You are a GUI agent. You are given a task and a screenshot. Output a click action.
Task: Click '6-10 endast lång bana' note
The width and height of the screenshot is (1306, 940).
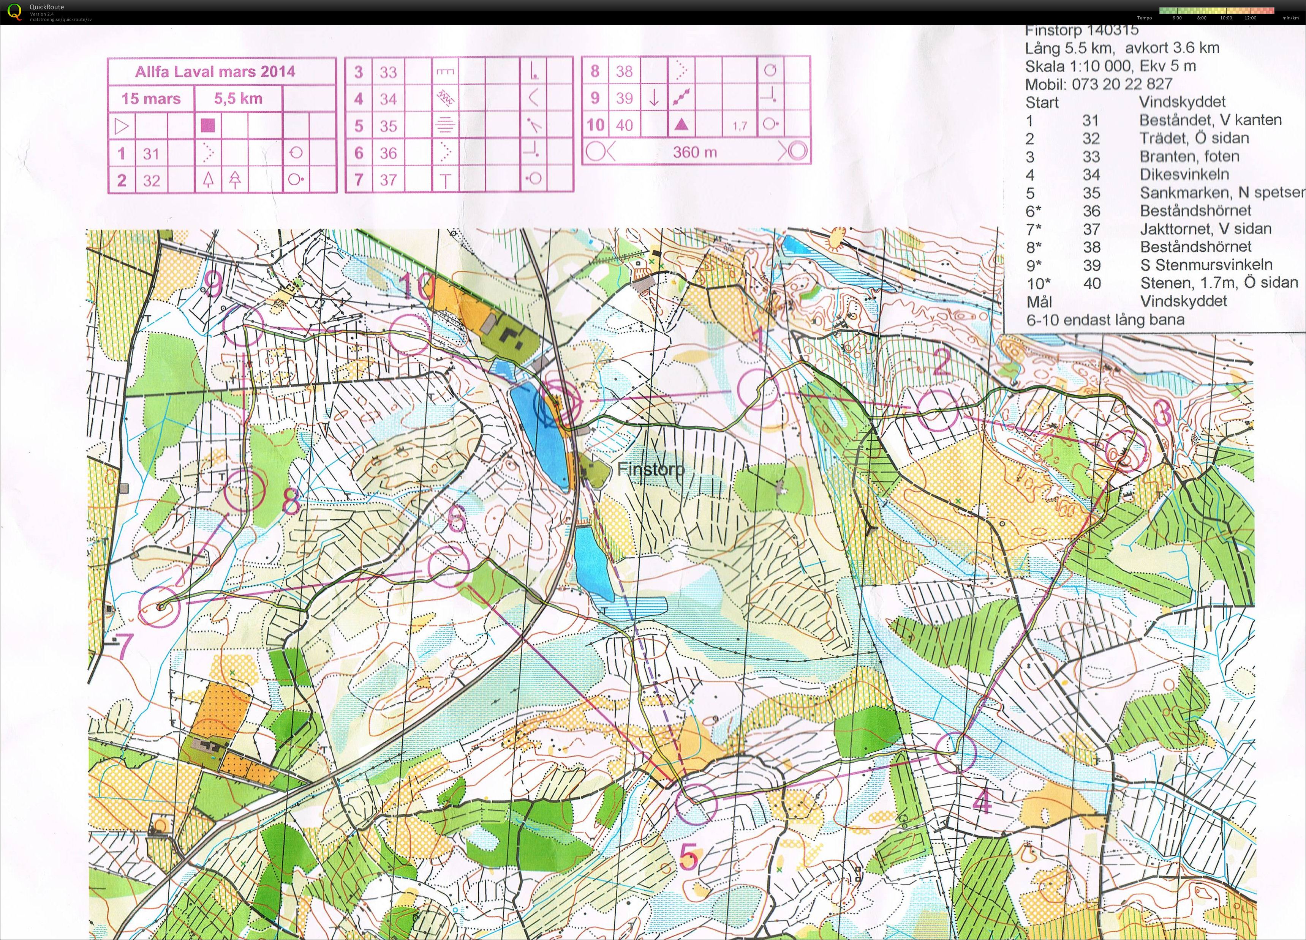pyautogui.click(x=1105, y=320)
